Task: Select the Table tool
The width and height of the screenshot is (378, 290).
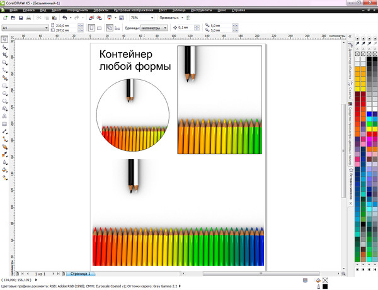Action: coord(4,124)
